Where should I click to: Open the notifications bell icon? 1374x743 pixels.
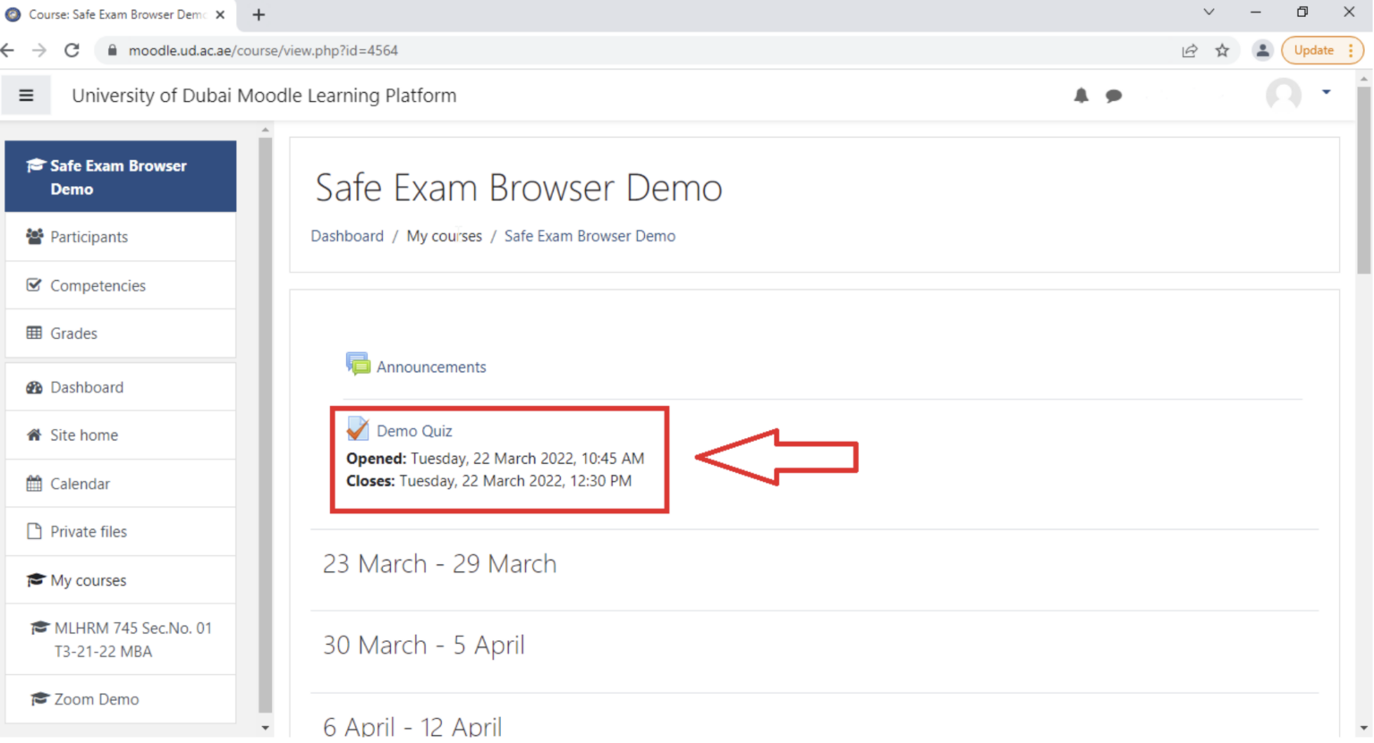point(1081,96)
